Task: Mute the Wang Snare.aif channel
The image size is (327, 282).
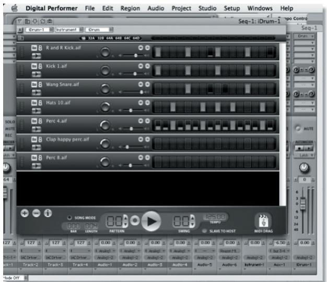Action: point(141,84)
